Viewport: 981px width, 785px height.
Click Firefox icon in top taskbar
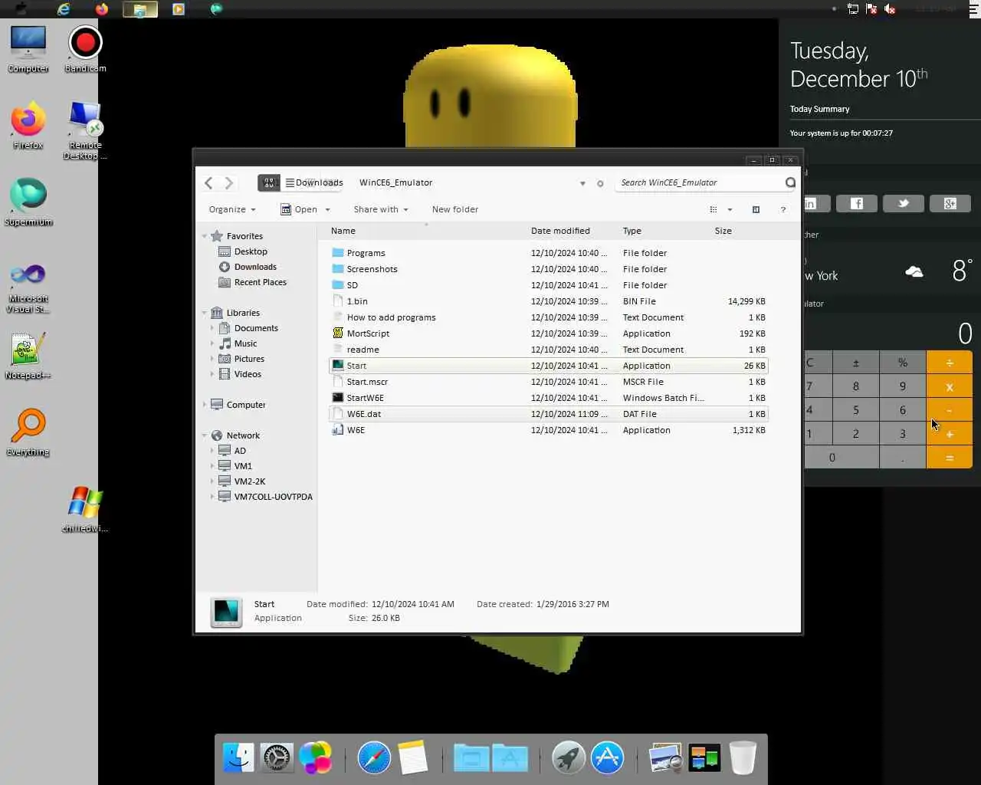pos(102,9)
